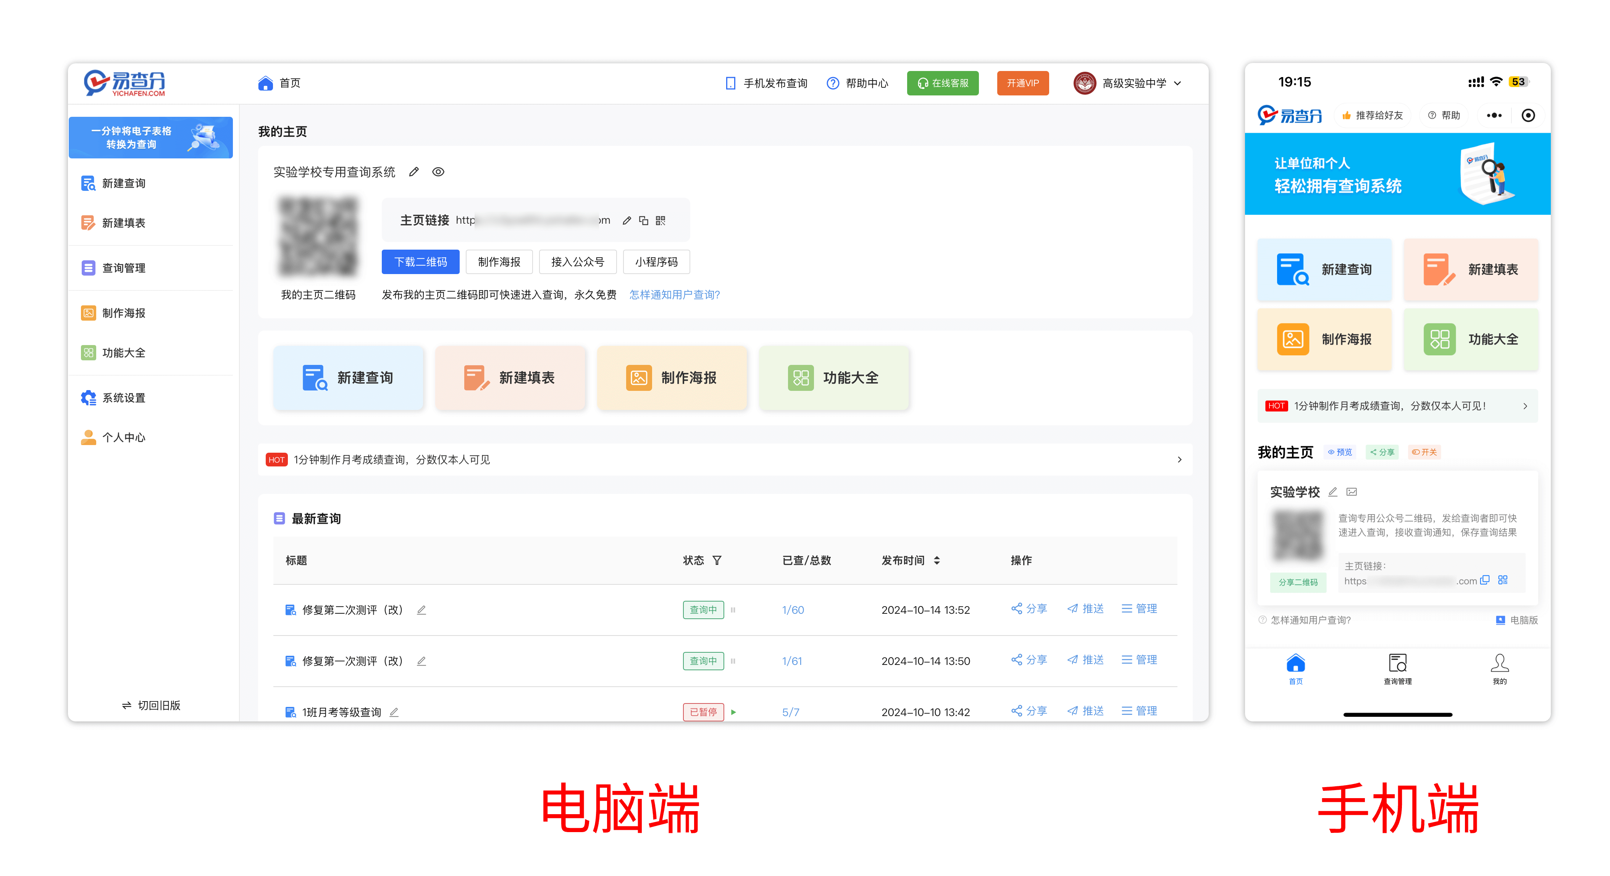Switch to 电脑版 from mobile view
Image resolution: width=1610 pixels, height=876 pixels.
point(1517,620)
